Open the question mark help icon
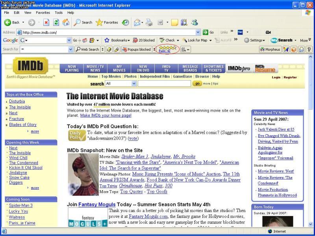Viewport: 315px width, 236px height. tap(309, 50)
